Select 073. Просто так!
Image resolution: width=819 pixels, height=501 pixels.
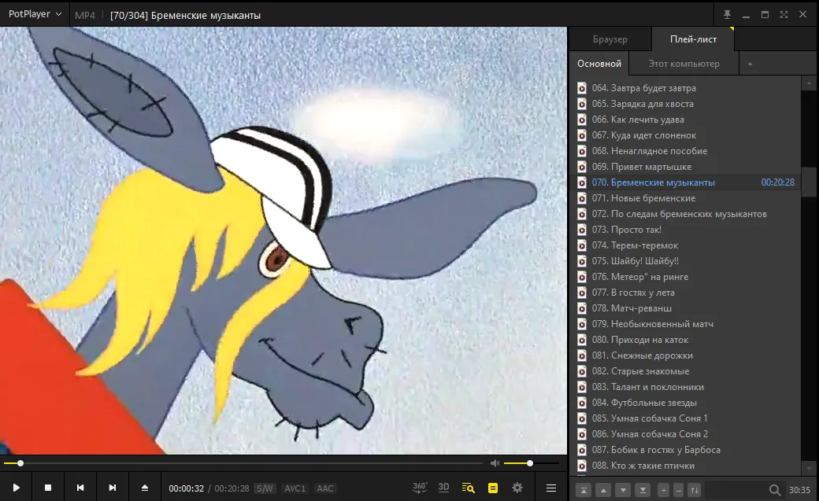(687, 230)
